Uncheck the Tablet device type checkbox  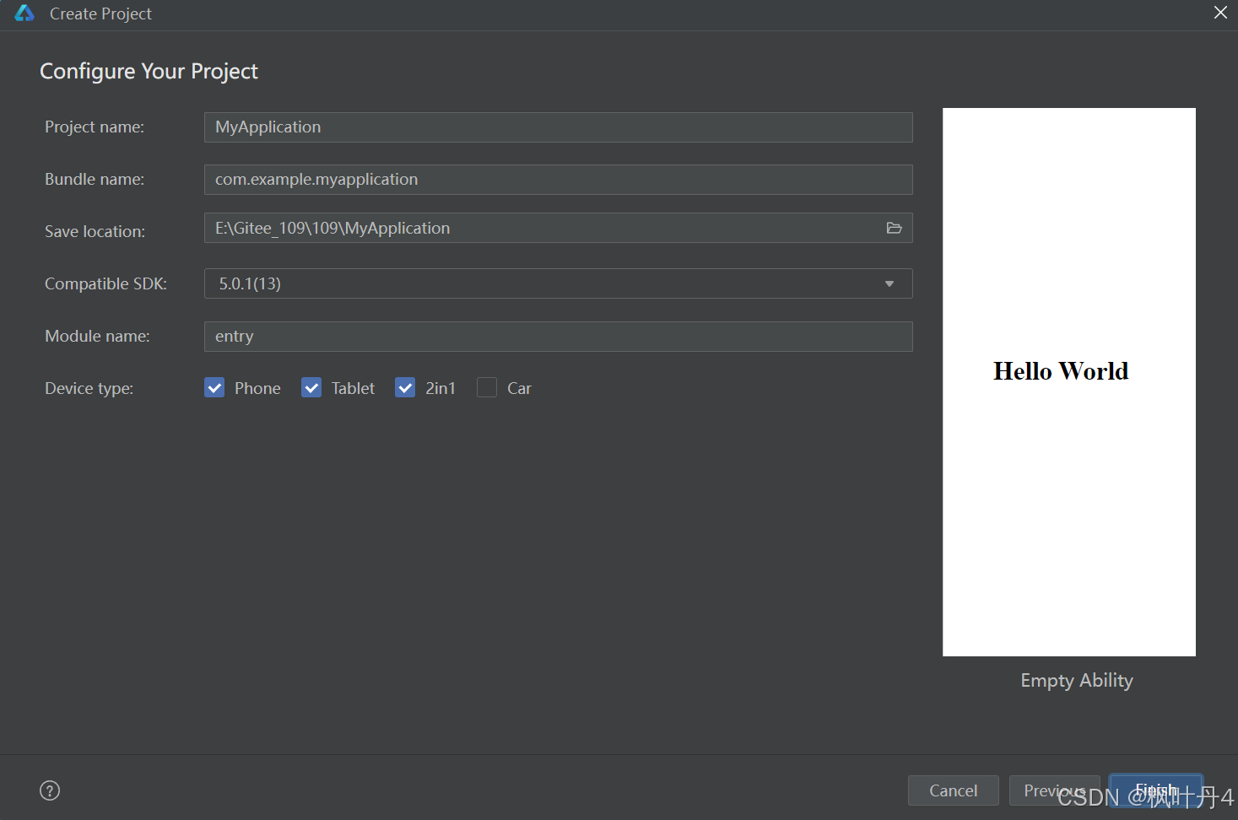click(311, 388)
